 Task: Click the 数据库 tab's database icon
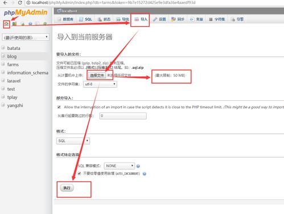(x=59, y=19)
